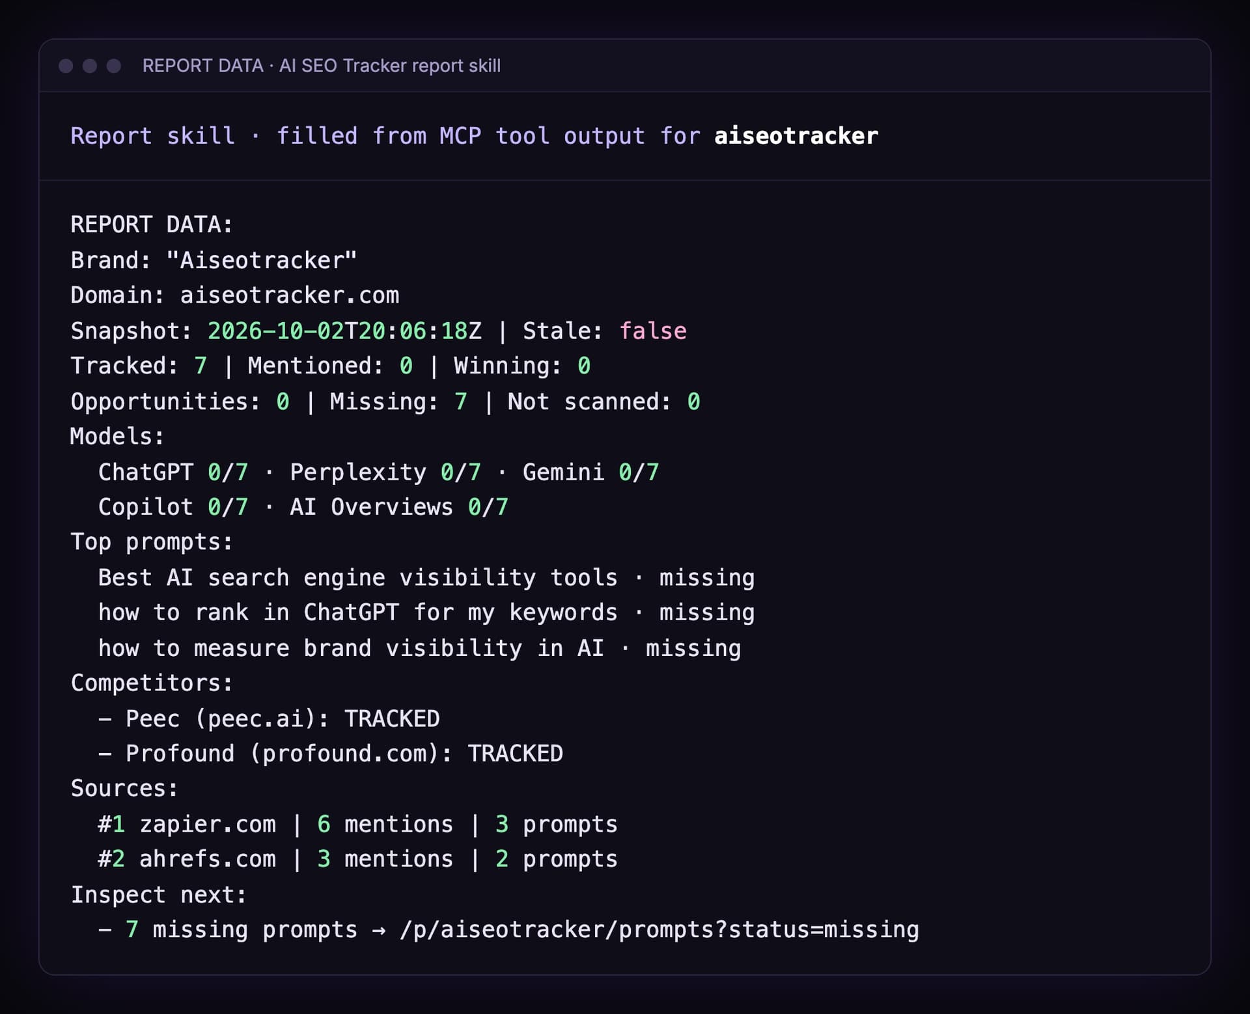The image size is (1250, 1014).
Task: Click the Opportunities count 0
Action: [x=283, y=402]
